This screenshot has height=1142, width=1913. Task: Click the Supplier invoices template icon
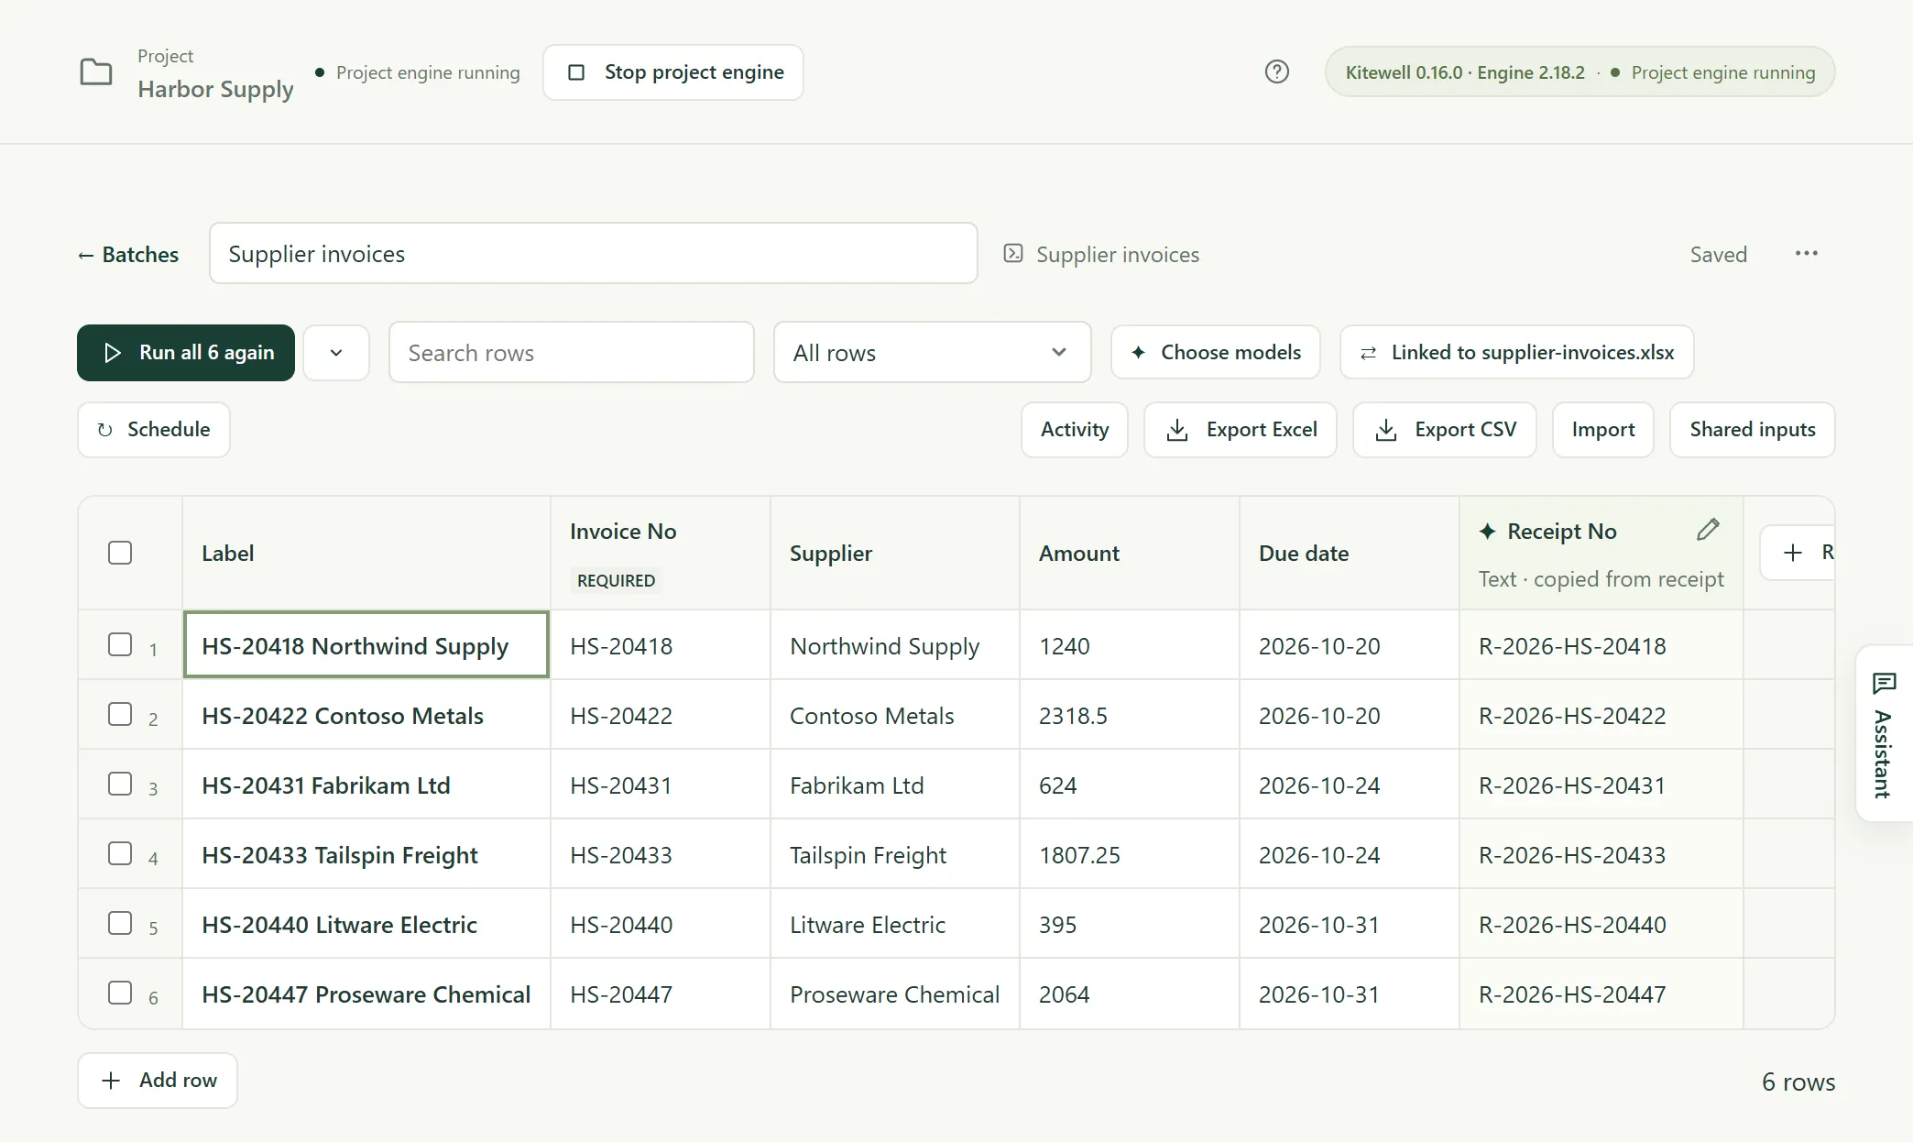pos(1012,254)
